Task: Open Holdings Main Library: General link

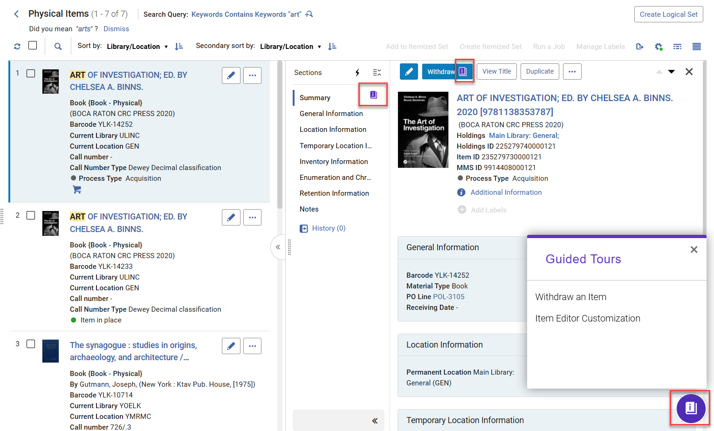Action: [x=524, y=136]
